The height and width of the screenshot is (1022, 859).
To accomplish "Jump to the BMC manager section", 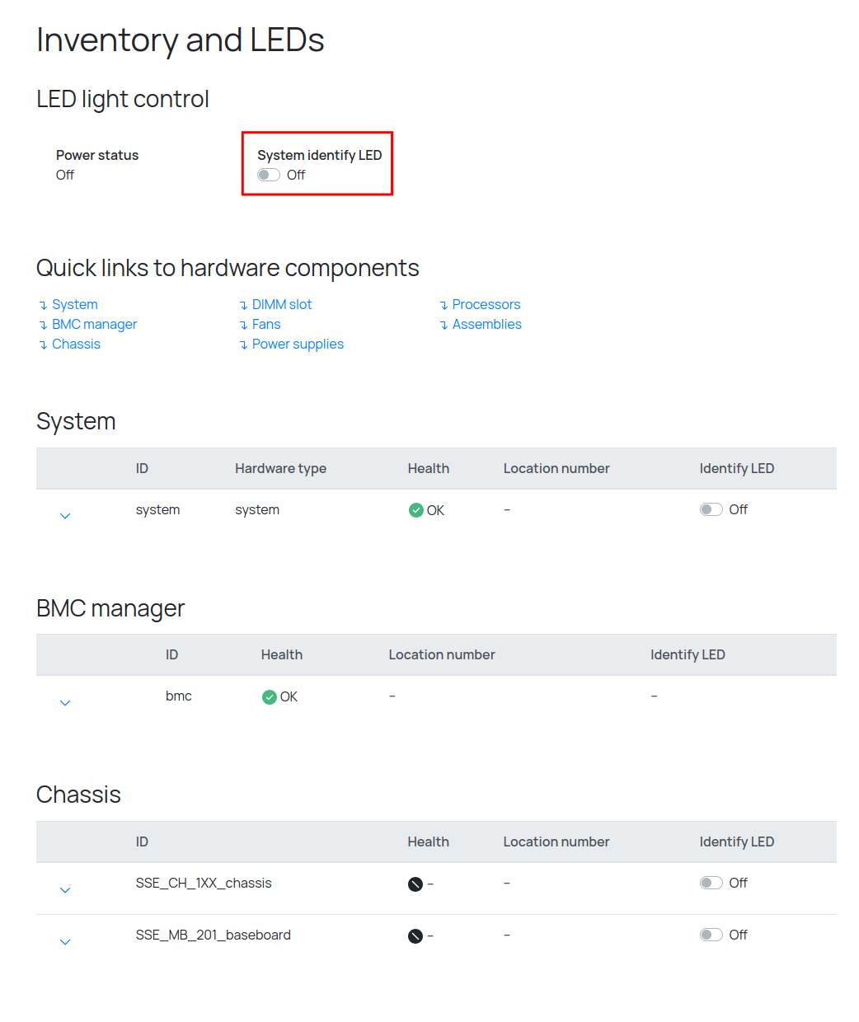I will pyautogui.click(x=94, y=325).
